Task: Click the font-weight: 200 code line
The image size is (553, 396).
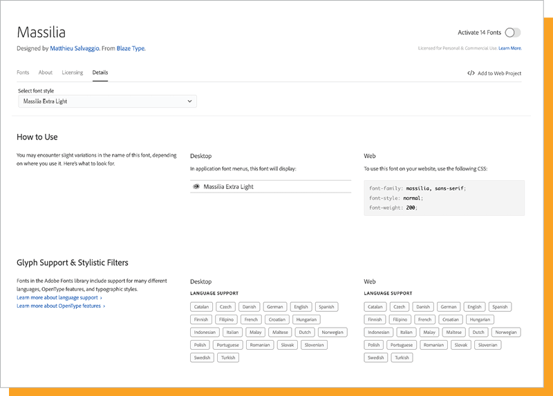Action: [x=393, y=208]
